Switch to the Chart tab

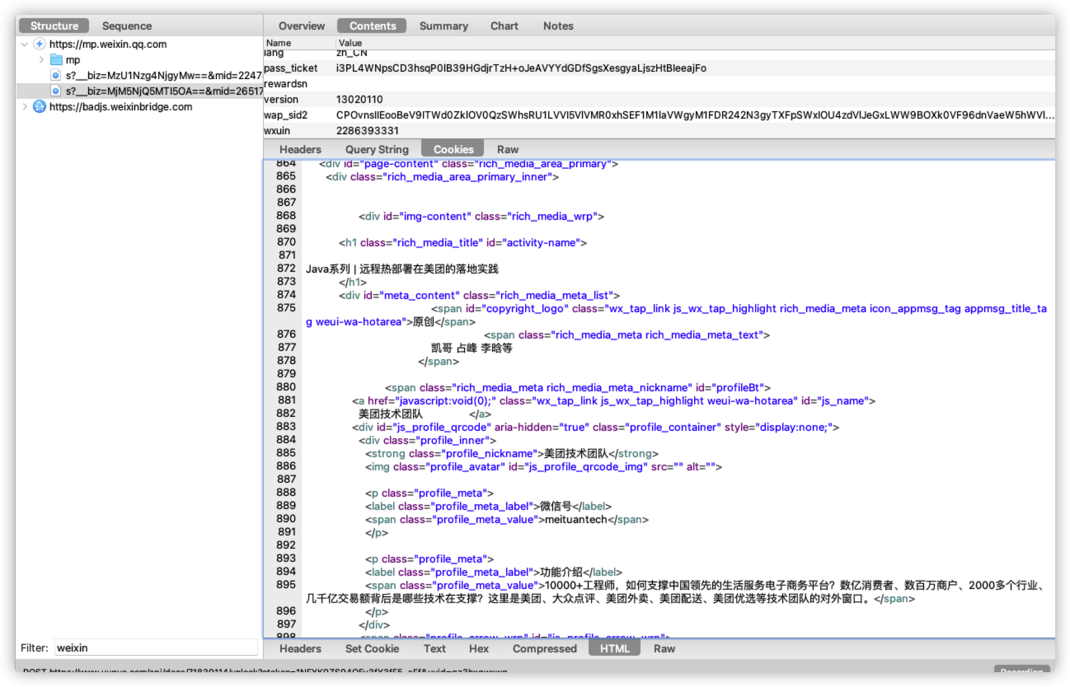click(x=504, y=26)
